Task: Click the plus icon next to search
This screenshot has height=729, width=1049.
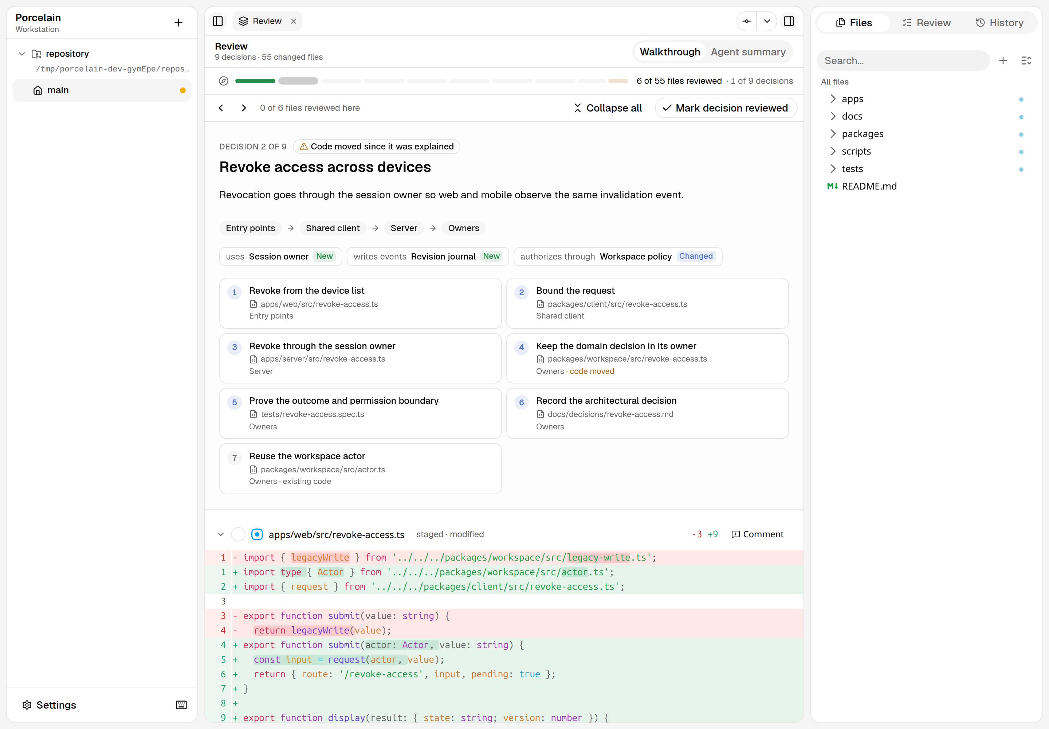Action: click(x=1003, y=61)
